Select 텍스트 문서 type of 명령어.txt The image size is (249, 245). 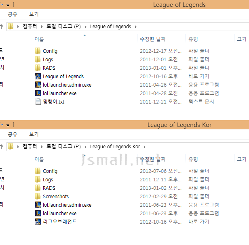(x=201, y=102)
